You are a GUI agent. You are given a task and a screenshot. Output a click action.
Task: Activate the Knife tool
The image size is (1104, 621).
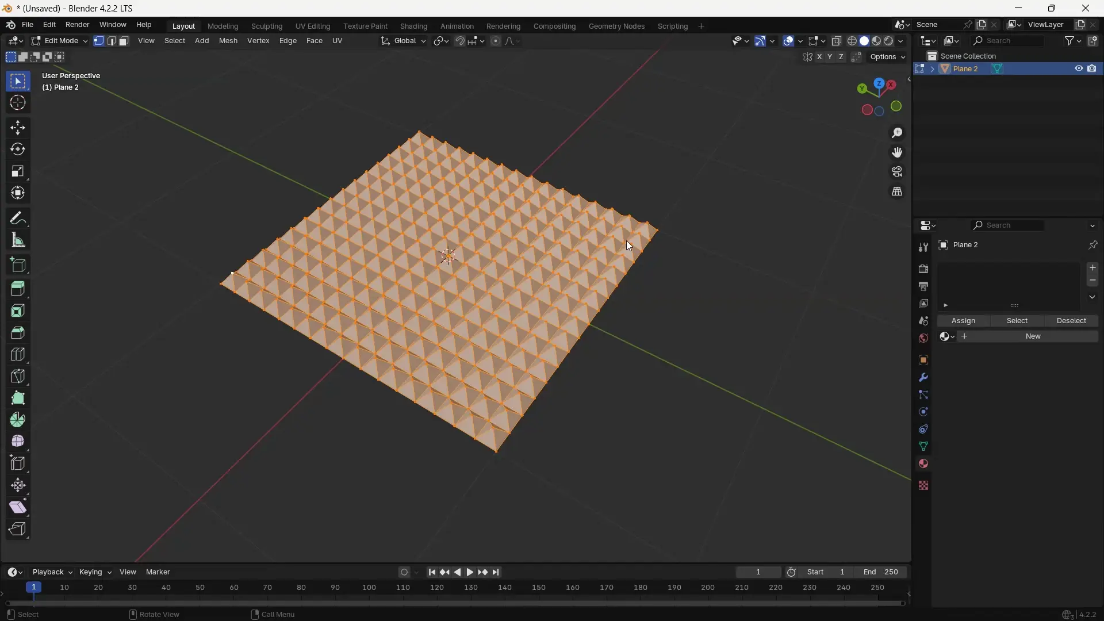(x=18, y=377)
